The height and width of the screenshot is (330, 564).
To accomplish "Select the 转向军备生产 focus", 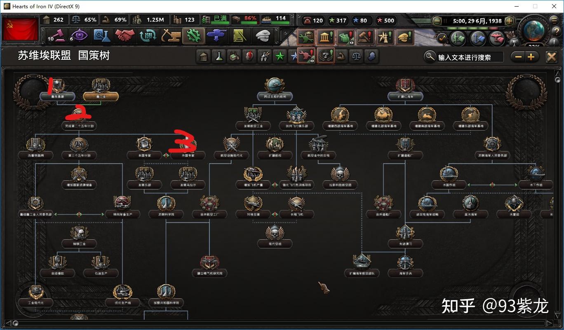I will point(122,208).
